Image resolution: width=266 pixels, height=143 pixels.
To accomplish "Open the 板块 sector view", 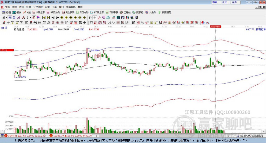I will pyautogui.click(x=17, y=12).
